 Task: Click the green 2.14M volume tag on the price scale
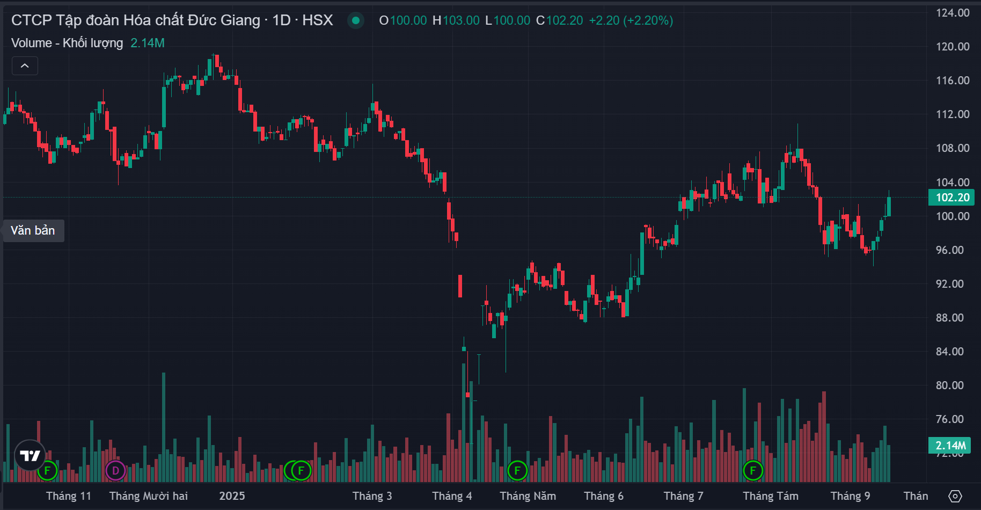pyautogui.click(x=950, y=445)
